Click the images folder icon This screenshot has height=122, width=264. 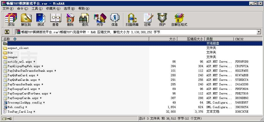click(x=5, y=57)
